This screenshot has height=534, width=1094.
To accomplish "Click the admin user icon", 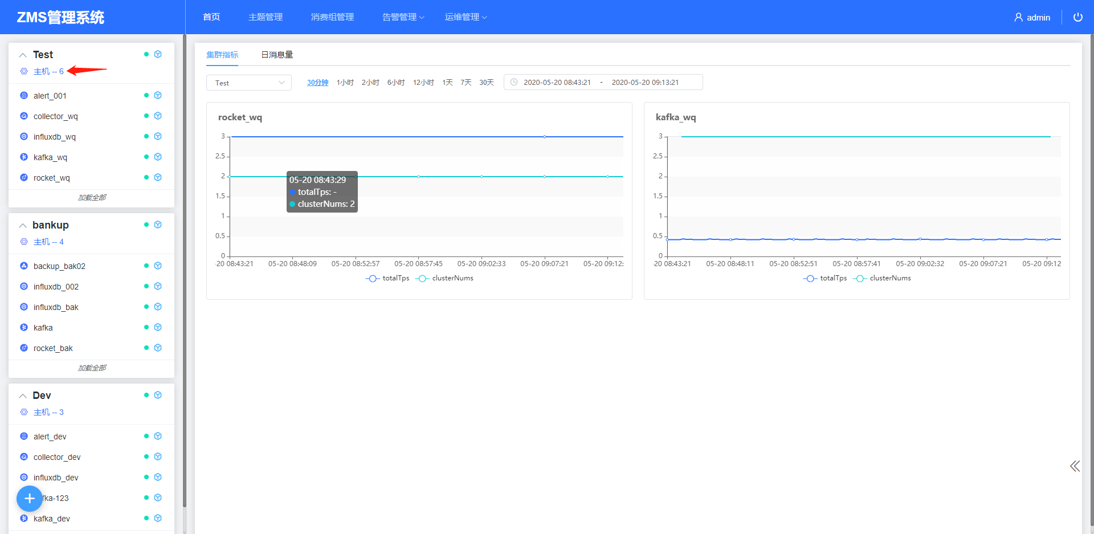I will (1018, 17).
